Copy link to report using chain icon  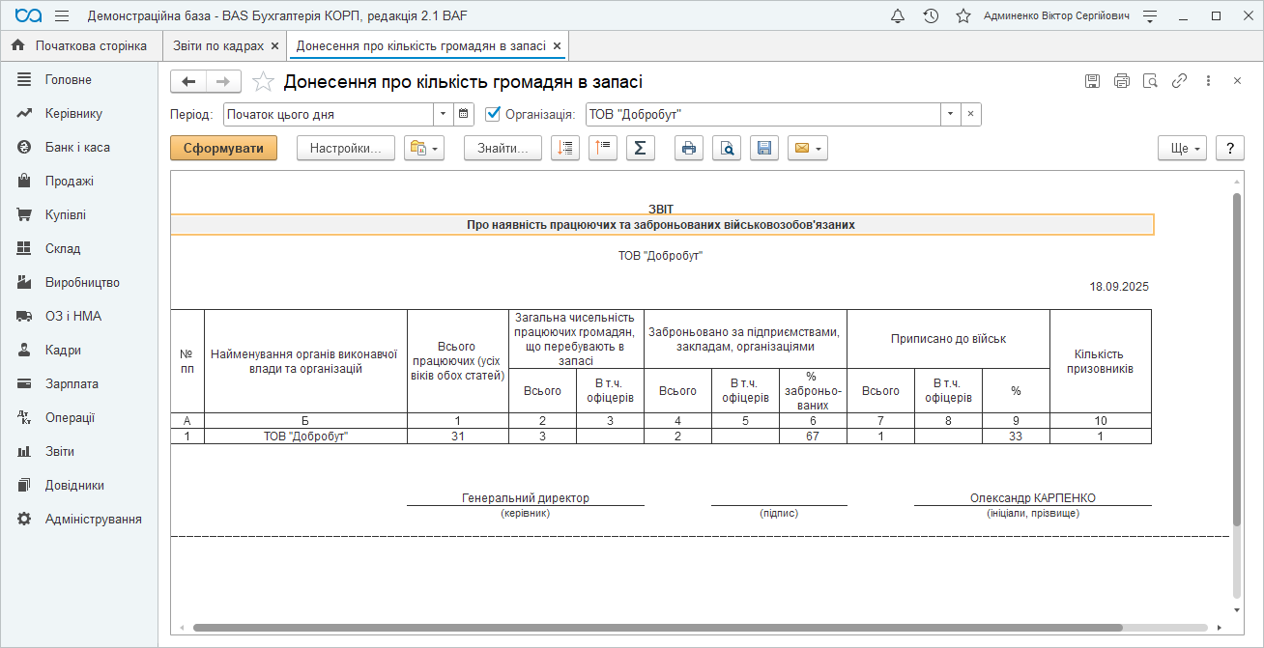(x=1179, y=81)
